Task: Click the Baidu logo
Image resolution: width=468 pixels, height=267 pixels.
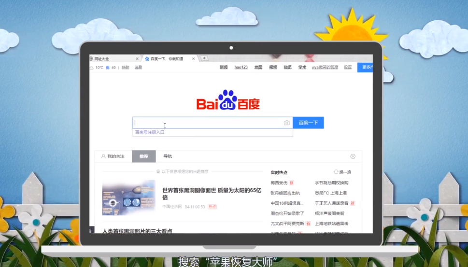Action: click(x=228, y=100)
